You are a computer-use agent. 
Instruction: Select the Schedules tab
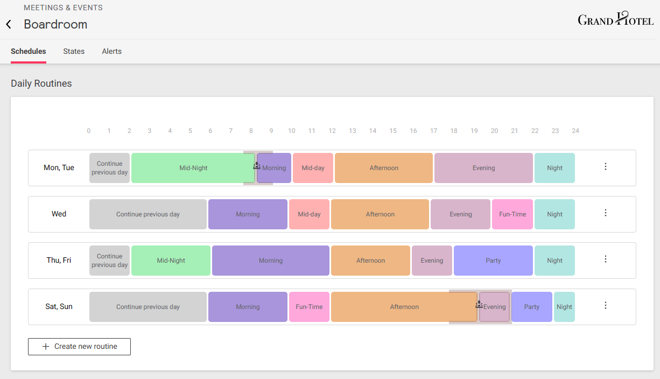[x=28, y=51]
